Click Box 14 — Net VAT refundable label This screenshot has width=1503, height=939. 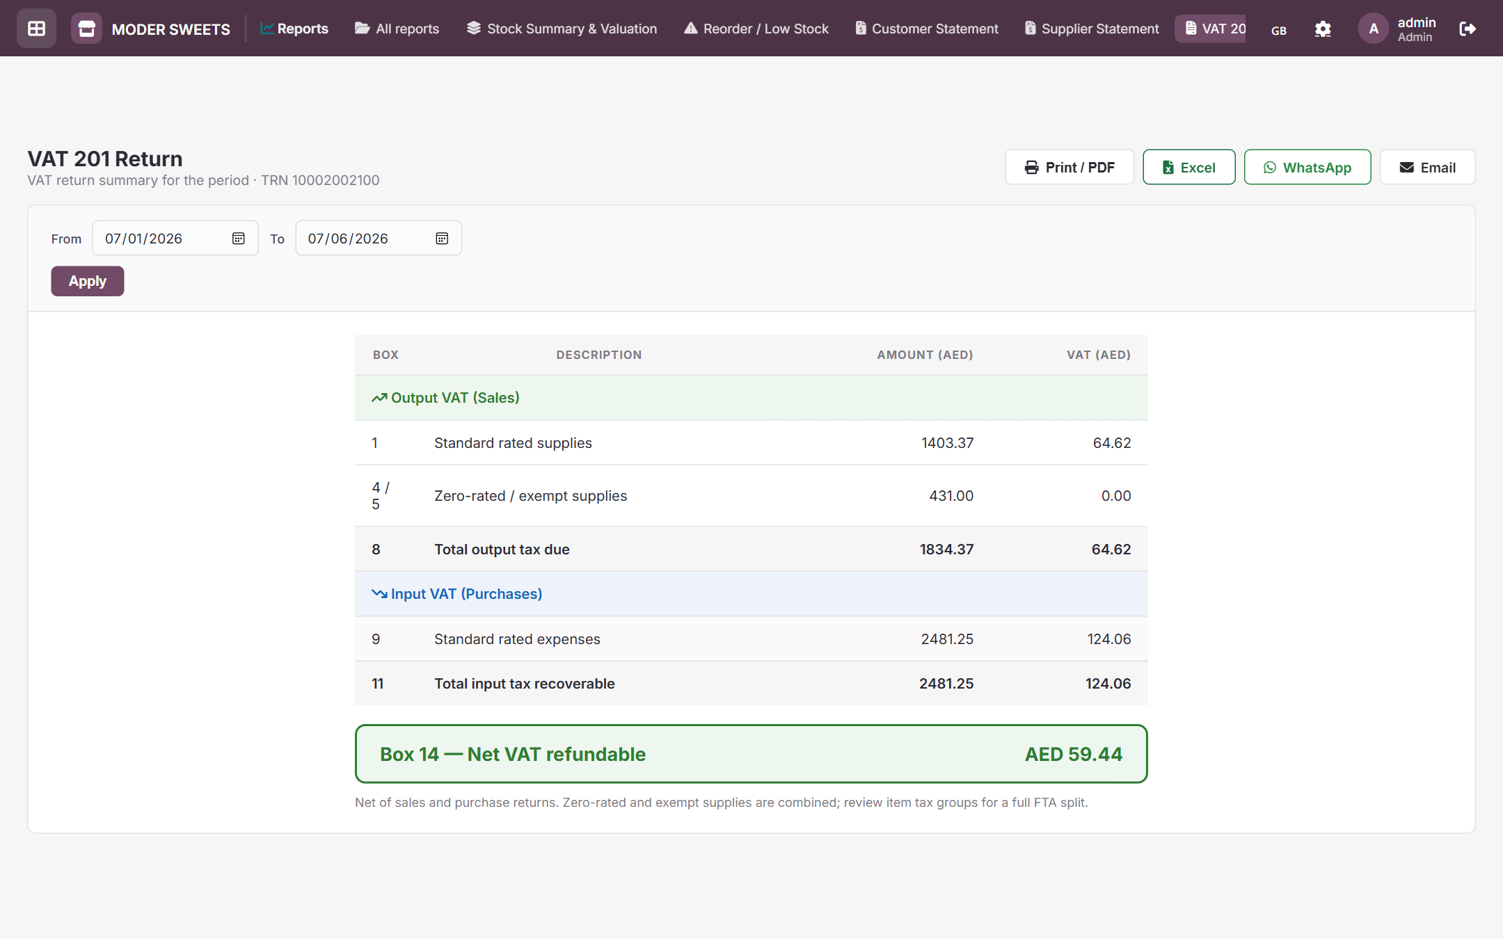[x=513, y=754]
